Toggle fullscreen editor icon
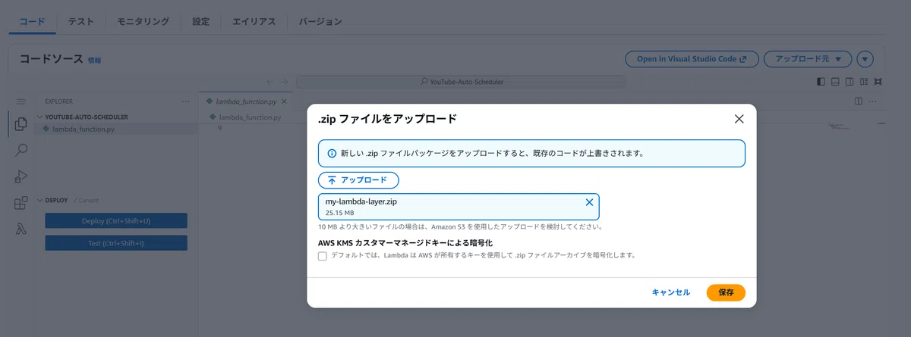 [x=878, y=82]
